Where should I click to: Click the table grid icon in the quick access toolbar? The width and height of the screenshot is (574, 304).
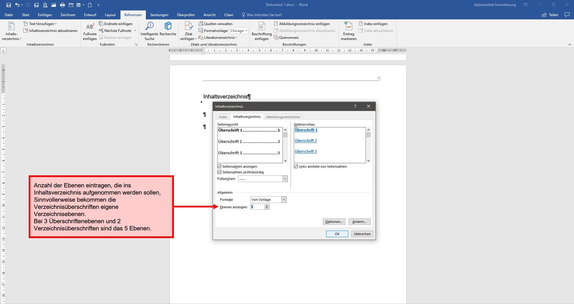78,5
